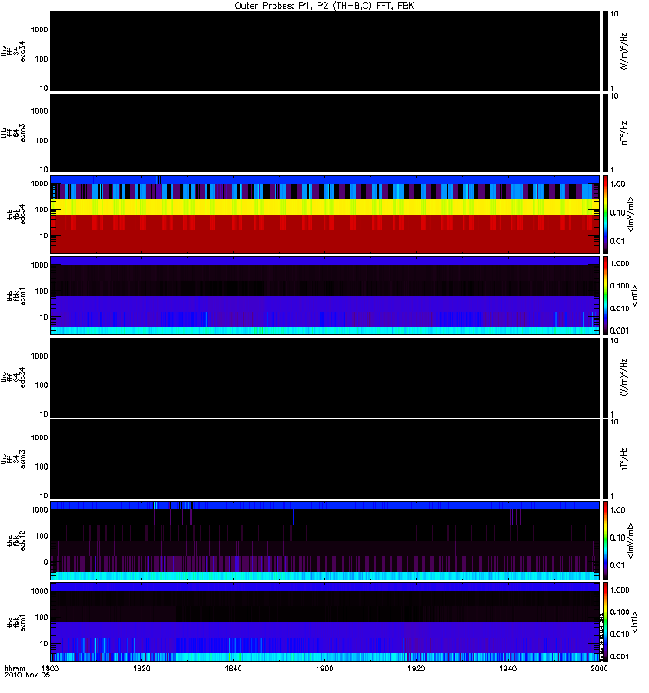Click the black color bar of thb fff edc34
Image resolution: width=649 pixels, height=693 pixels.
[605, 51]
